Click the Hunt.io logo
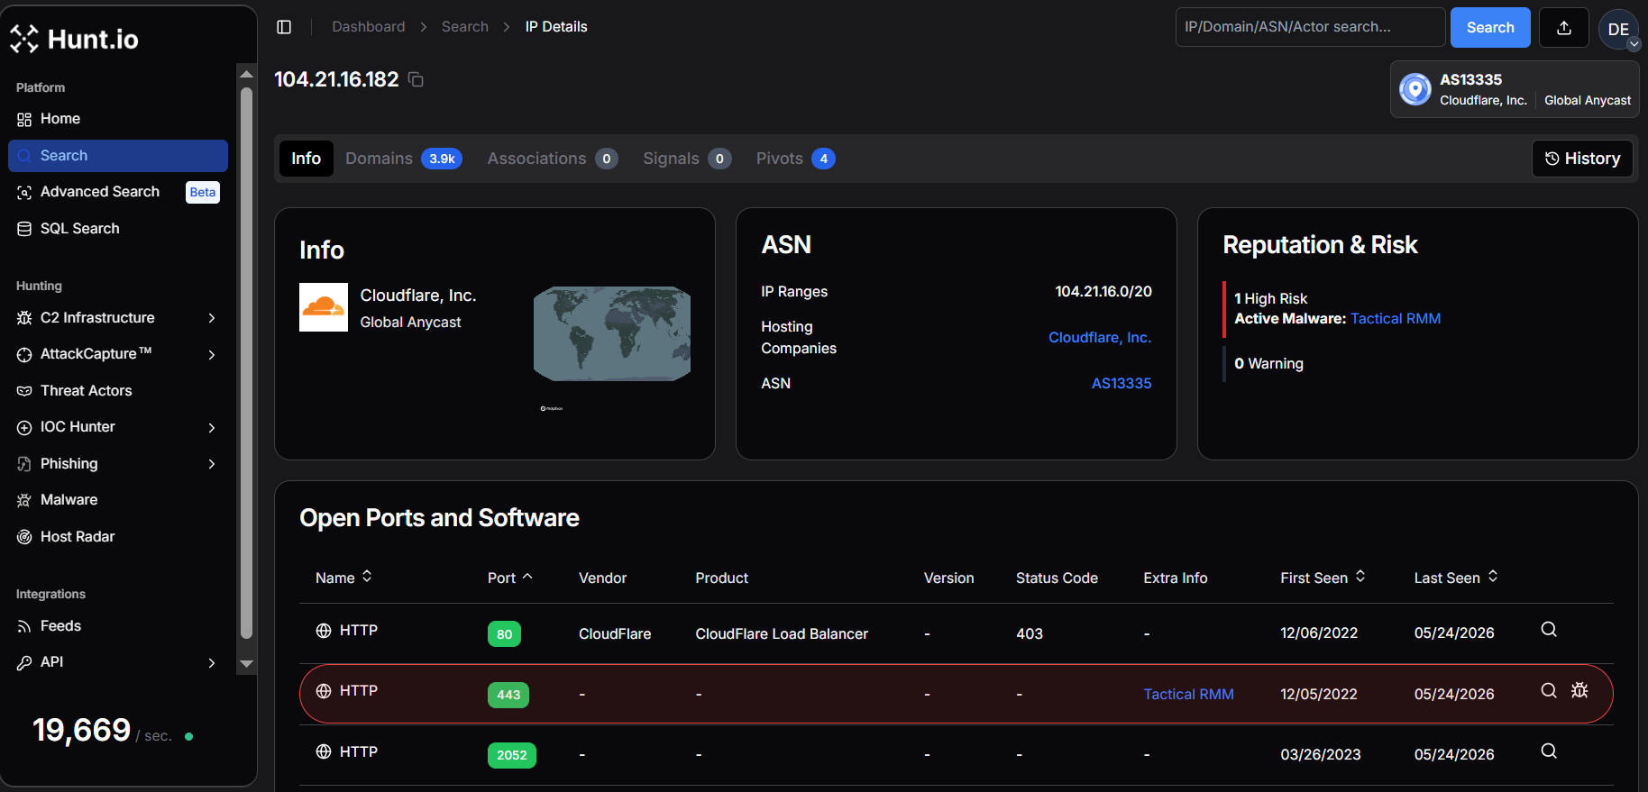This screenshot has height=792, width=1648. click(x=74, y=39)
